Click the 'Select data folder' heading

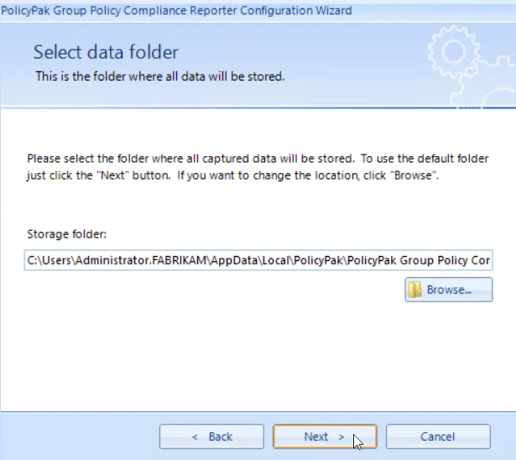tap(106, 52)
